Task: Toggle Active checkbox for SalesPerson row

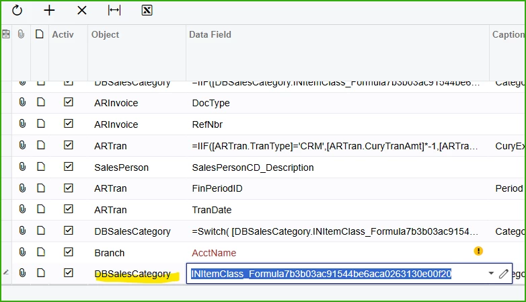Action: pos(69,166)
